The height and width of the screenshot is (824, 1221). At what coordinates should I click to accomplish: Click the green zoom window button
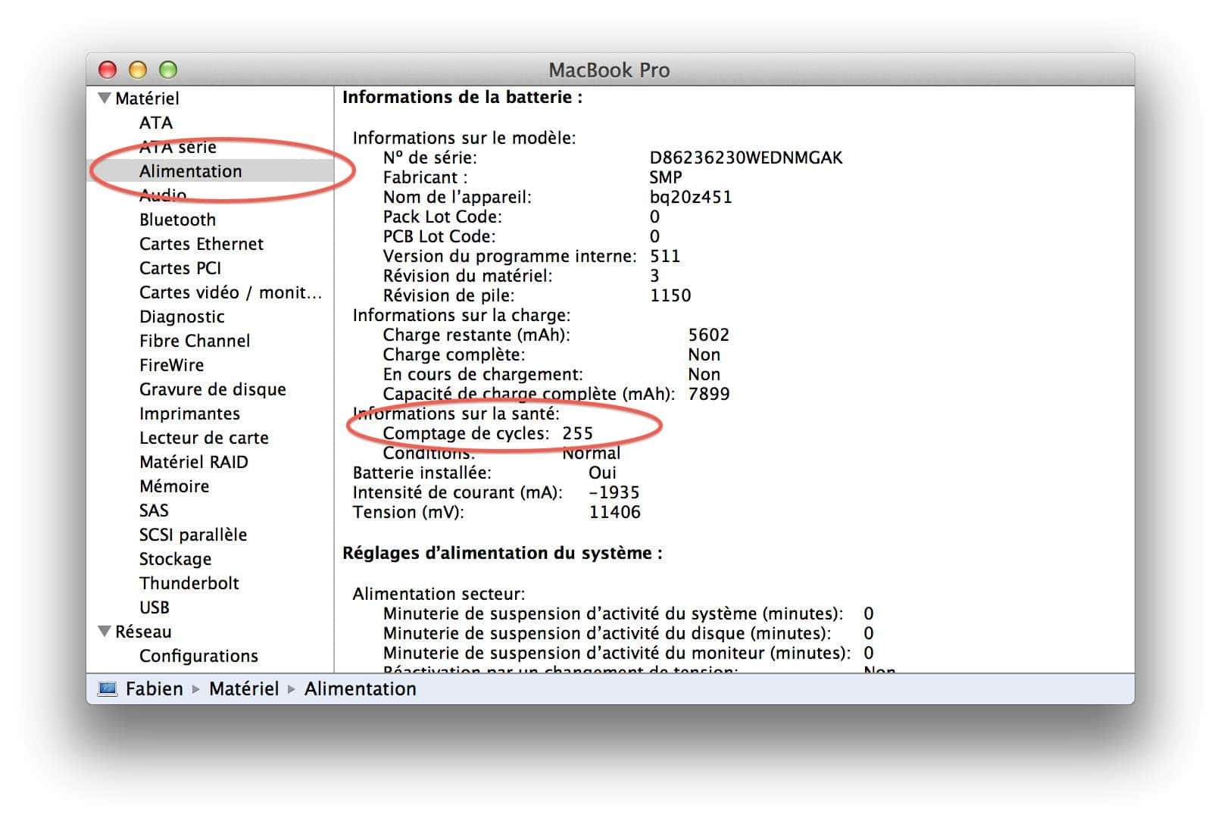pos(168,70)
